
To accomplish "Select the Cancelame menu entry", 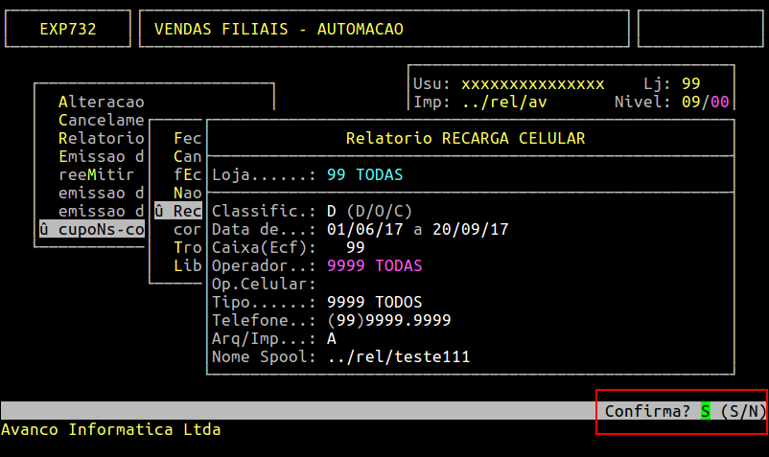I will pyautogui.click(x=101, y=120).
